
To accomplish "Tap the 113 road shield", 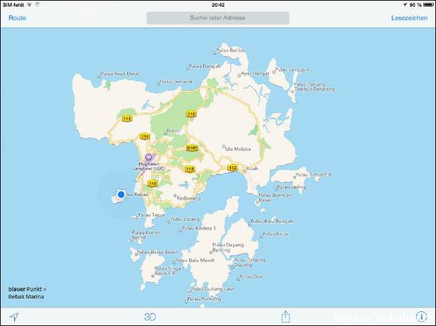I will 127,118.
